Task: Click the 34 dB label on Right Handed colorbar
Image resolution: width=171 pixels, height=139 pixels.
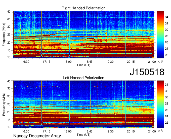Action: [x=166, y=17]
